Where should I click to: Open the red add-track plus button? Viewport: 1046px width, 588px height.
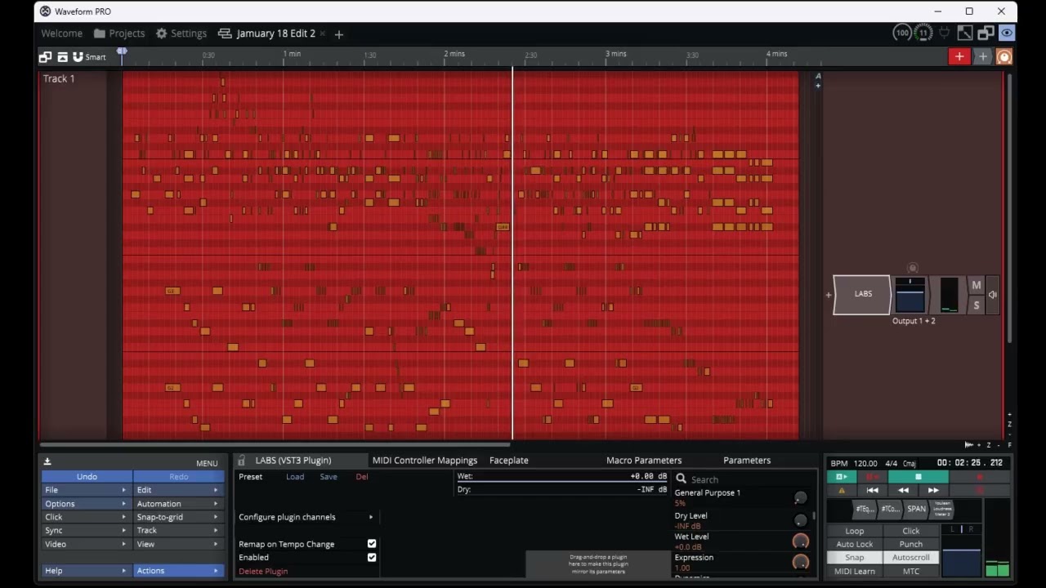pyautogui.click(x=959, y=56)
